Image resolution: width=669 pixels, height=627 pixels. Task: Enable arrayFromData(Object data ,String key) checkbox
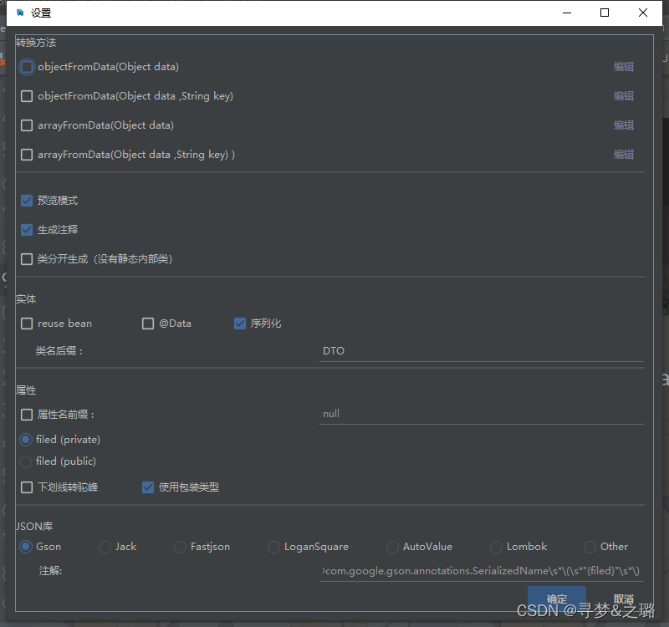(27, 155)
